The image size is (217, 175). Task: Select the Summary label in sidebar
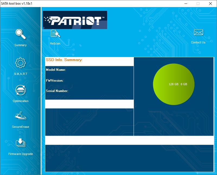pos(21,45)
